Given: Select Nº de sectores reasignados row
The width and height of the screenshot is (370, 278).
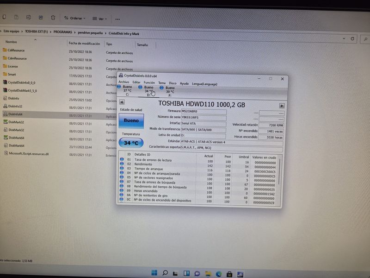Looking at the screenshot, I should click(x=198, y=178).
